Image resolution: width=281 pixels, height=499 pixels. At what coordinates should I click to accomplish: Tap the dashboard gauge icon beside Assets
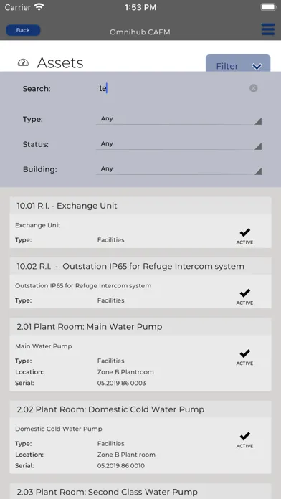click(23, 62)
